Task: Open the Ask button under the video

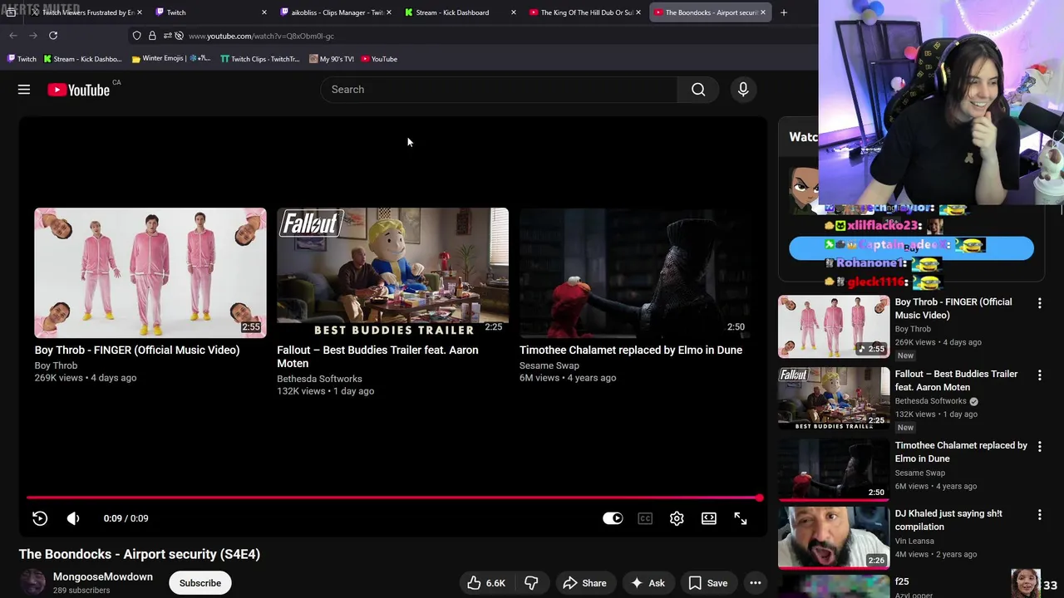Action: [x=648, y=583]
